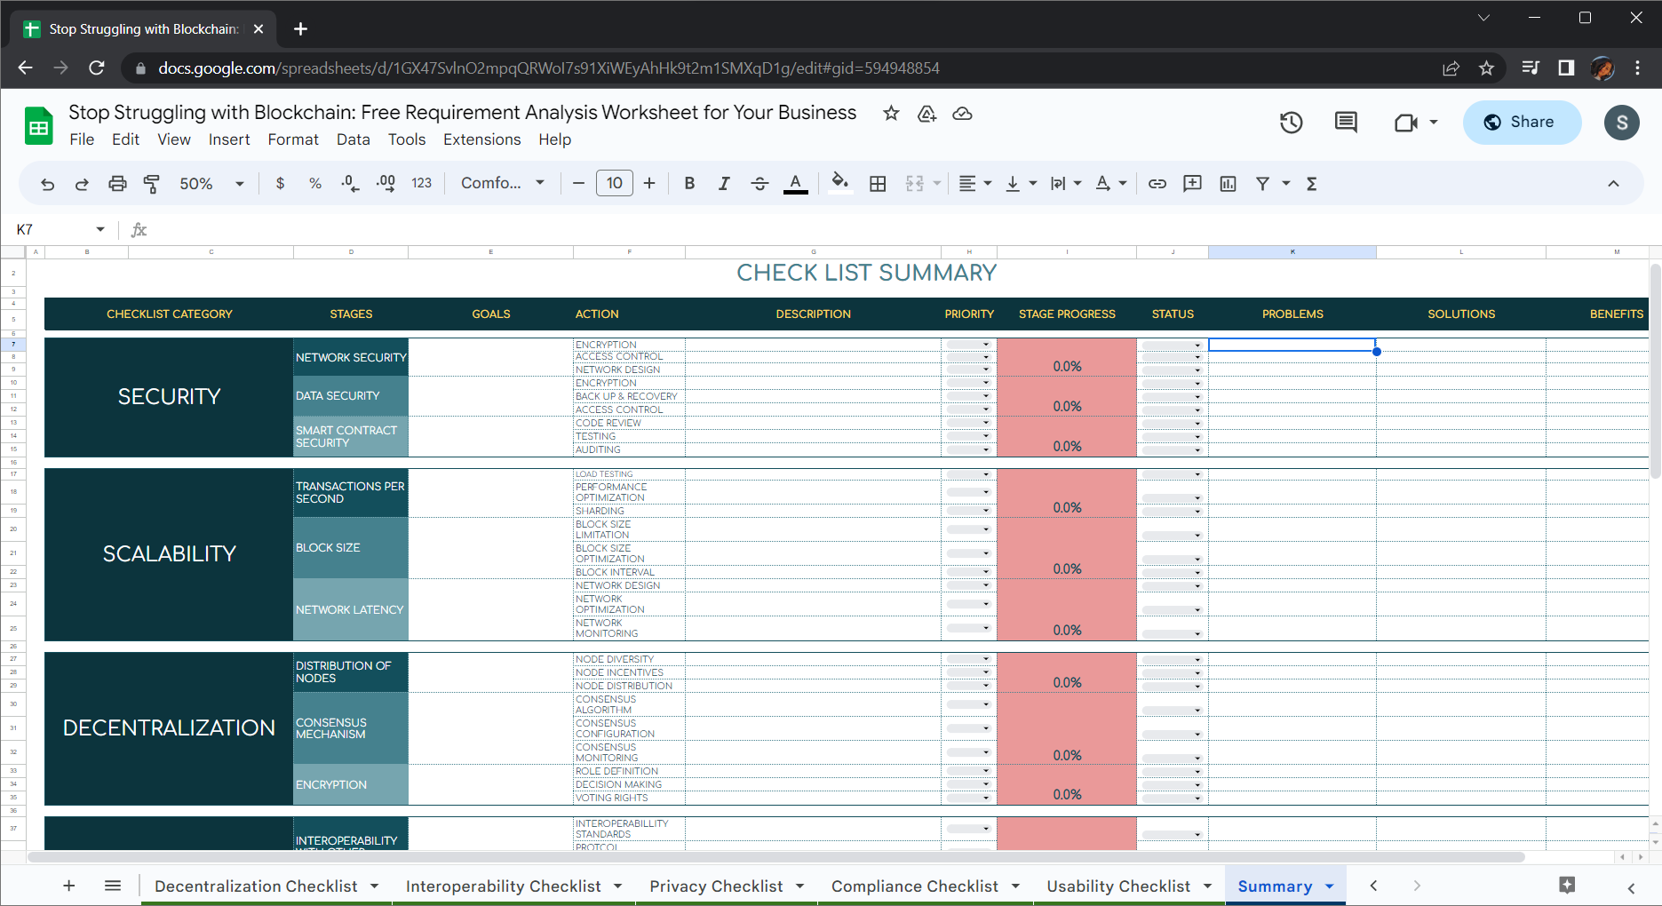1662x906 pixels.
Task: Switch to the Privacy Checklist tab
Action: (715, 886)
